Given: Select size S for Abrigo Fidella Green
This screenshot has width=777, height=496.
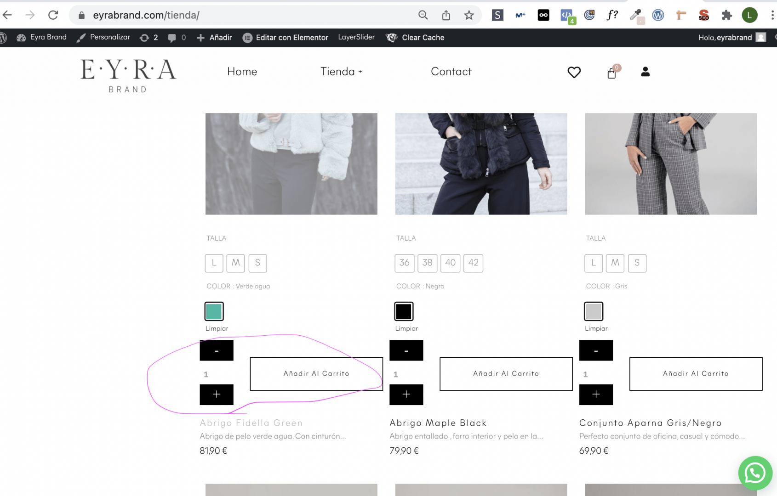Looking at the screenshot, I should click(x=257, y=263).
